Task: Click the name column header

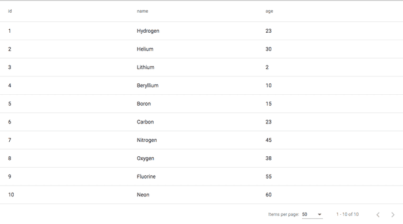Action: (x=142, y=11)
